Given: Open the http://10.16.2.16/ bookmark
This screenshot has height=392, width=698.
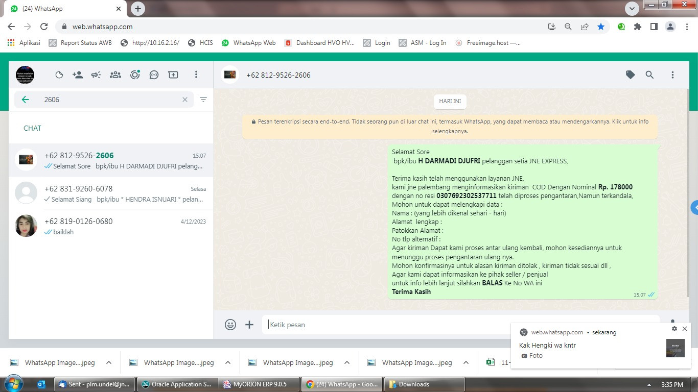Looking at the screenshot, I should [x=150, y=43].
